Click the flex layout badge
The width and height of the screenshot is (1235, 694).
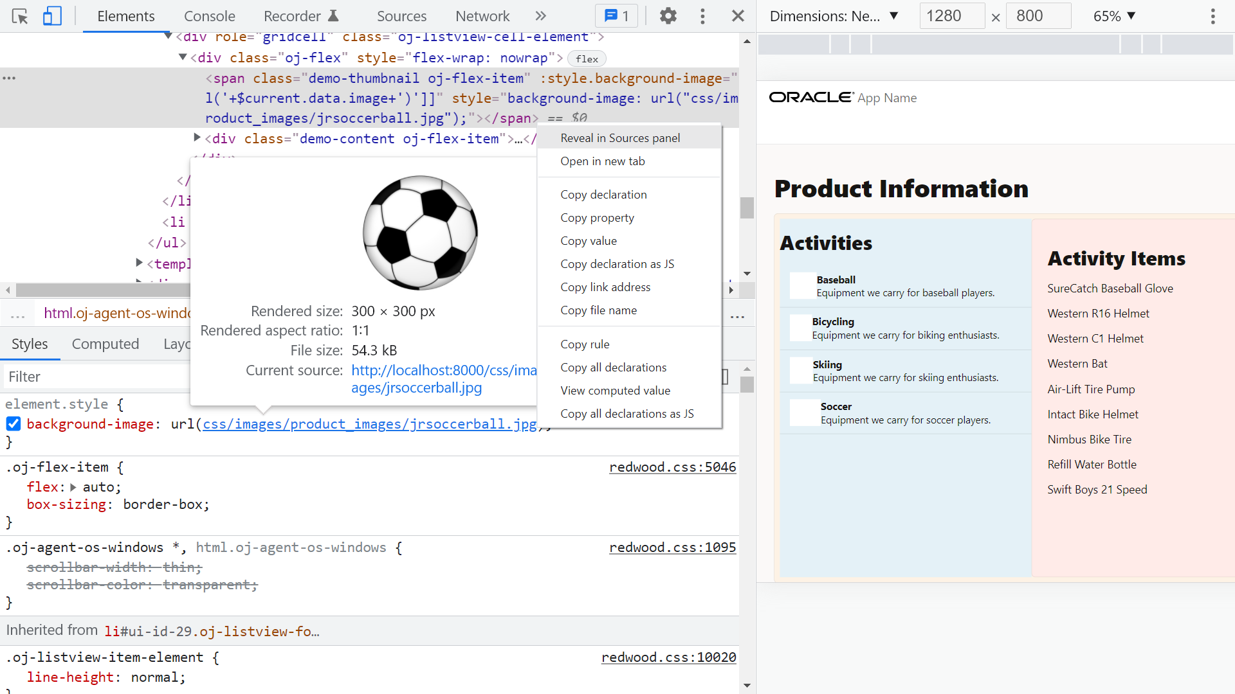point(586,58)
